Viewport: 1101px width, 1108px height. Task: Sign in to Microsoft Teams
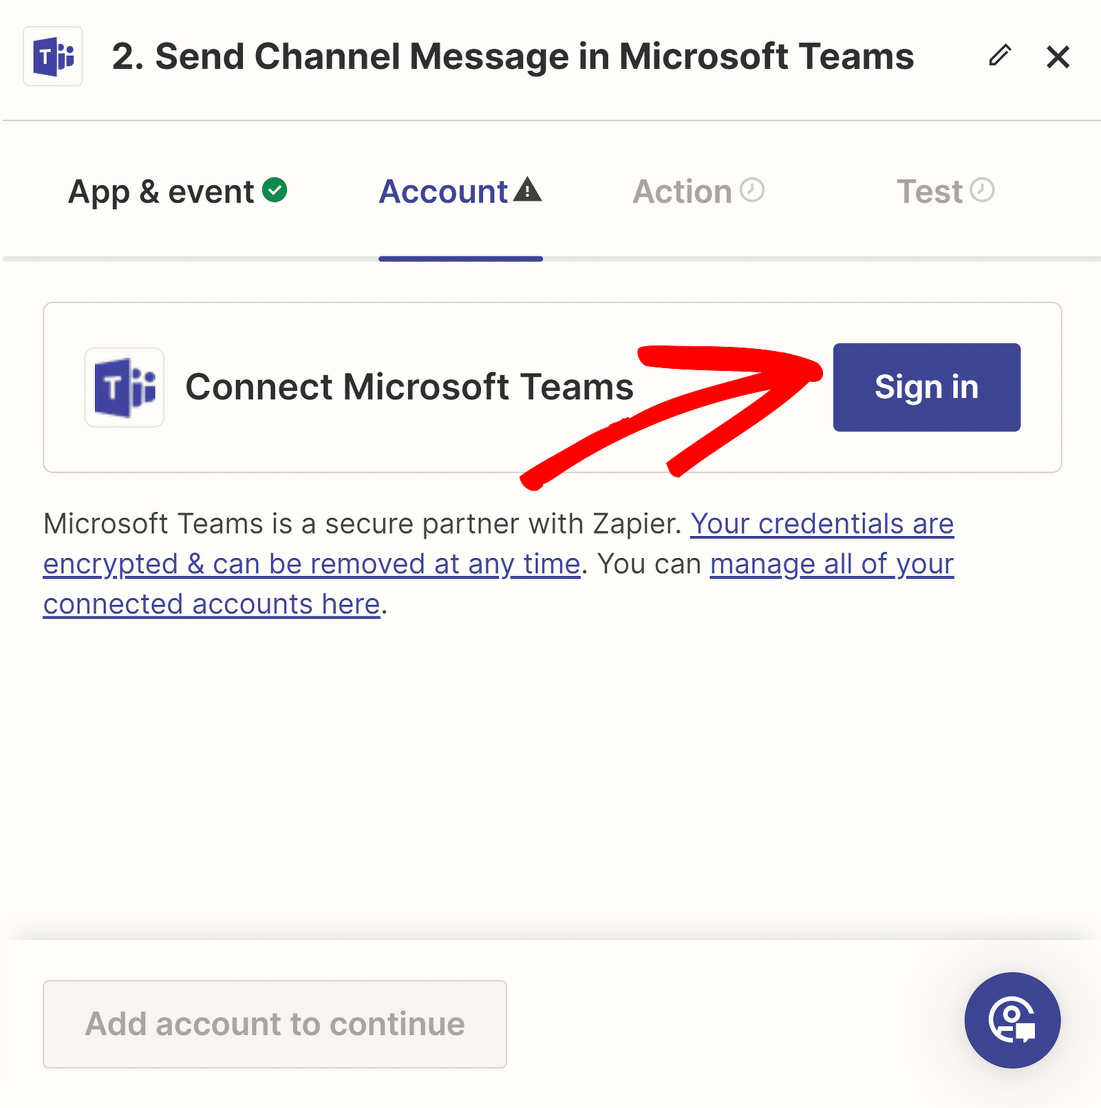pyautogui.click(x=927, y=387)
